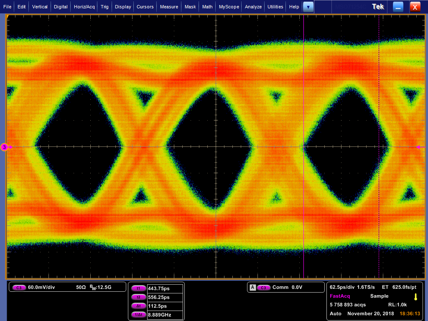Minimize the oscilloscope window
428x321 pixels.
coord(398,7)
